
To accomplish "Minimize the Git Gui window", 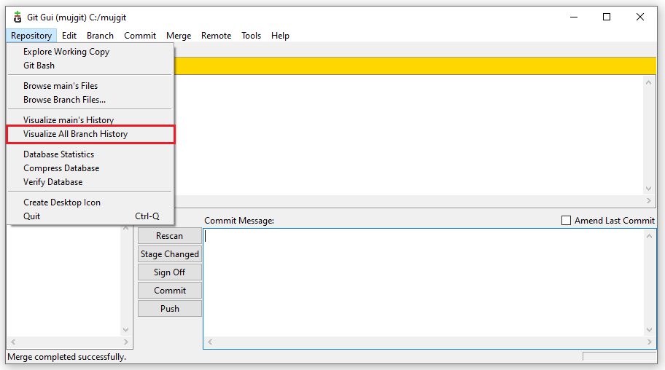I will (574, 17).
